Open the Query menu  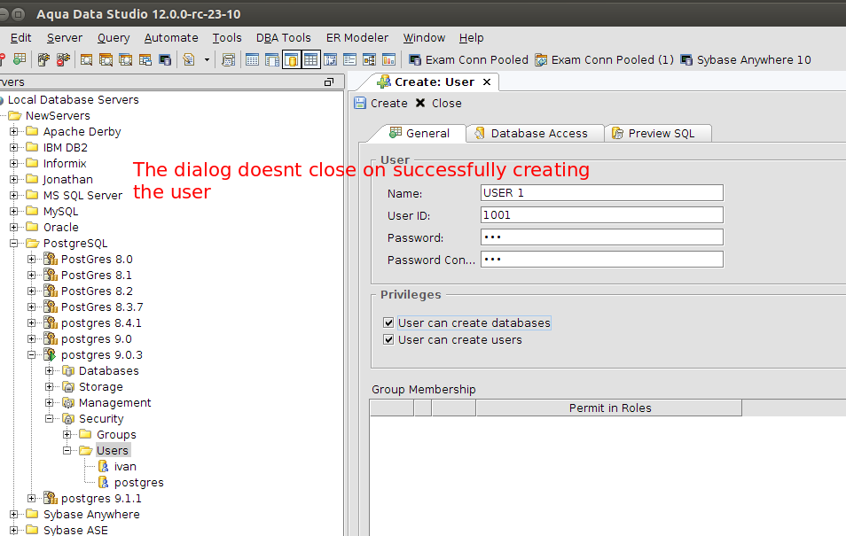[114, 38]
